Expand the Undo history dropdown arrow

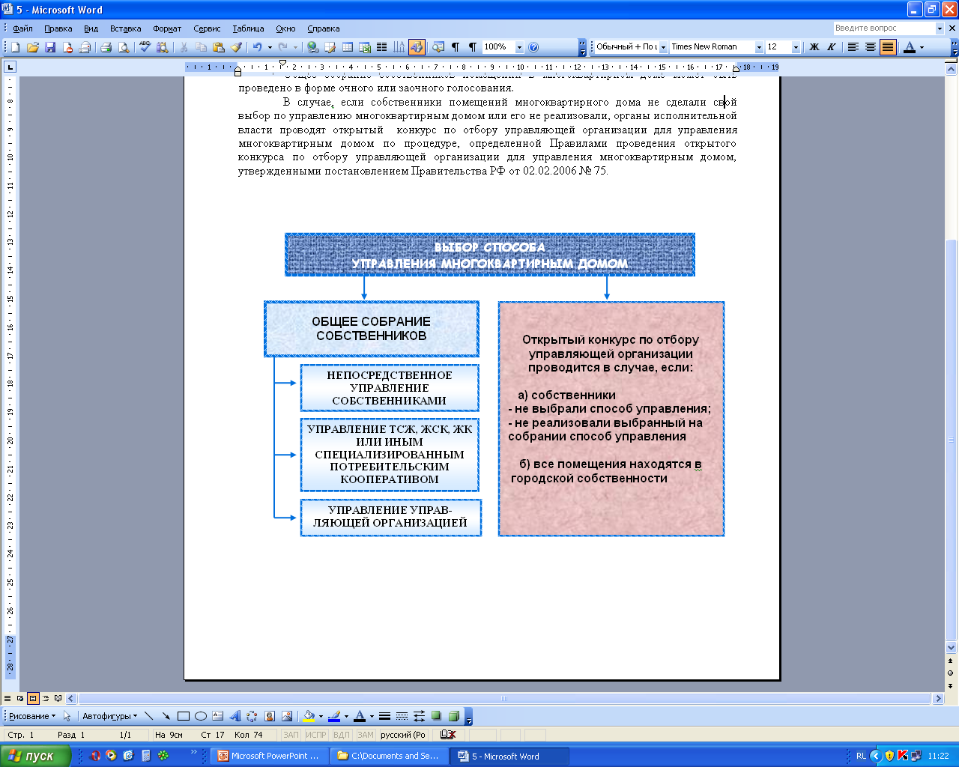(268, 46)
